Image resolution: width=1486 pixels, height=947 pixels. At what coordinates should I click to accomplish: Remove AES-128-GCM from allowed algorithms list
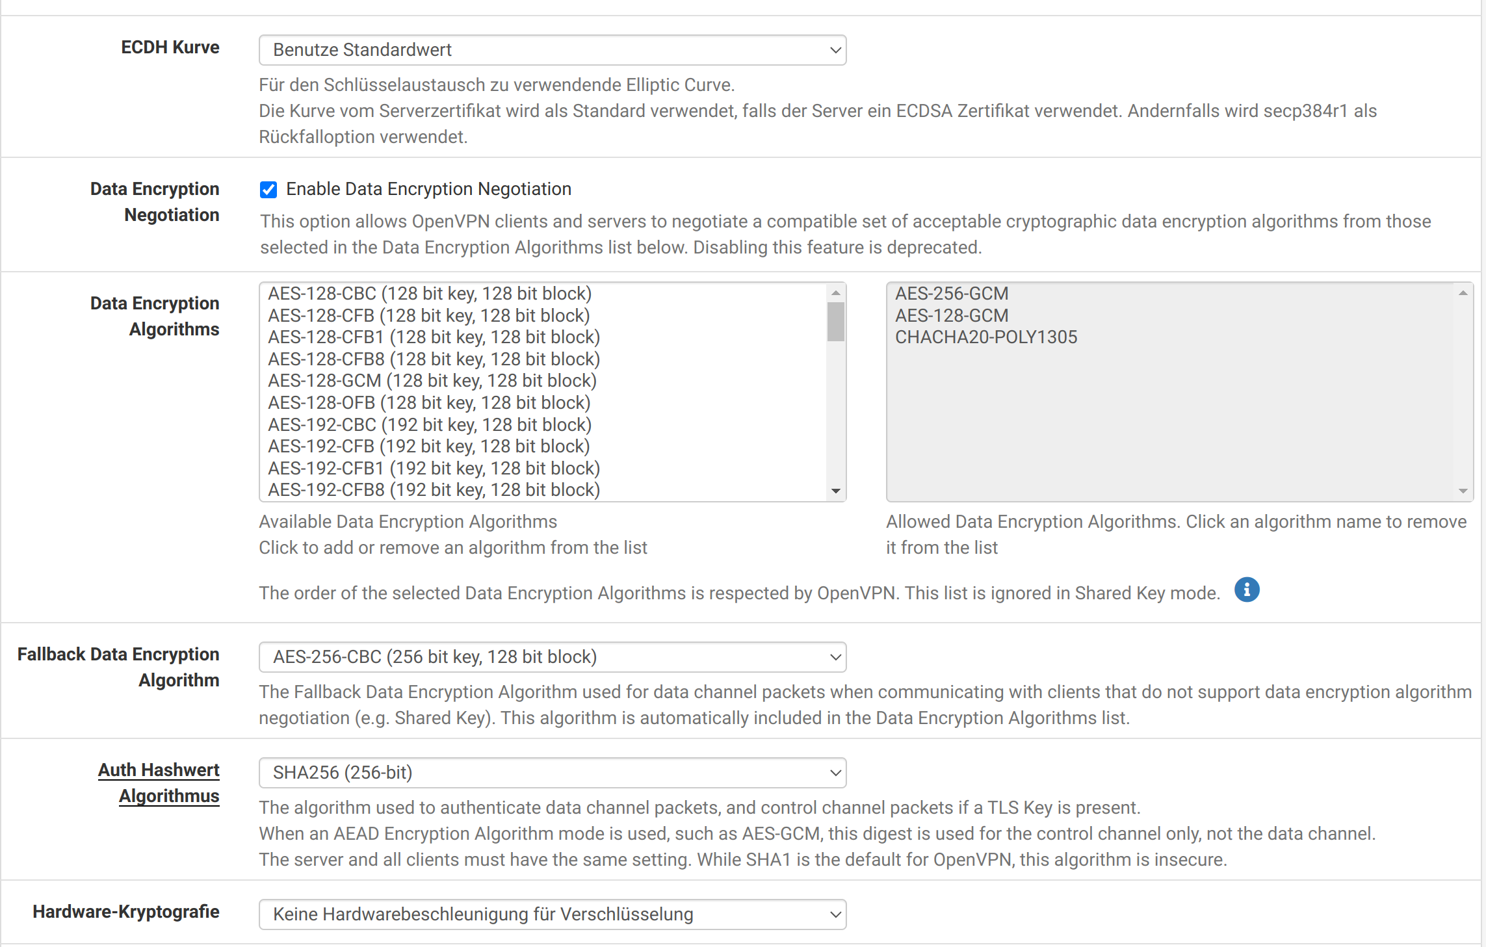coord(951,316)
